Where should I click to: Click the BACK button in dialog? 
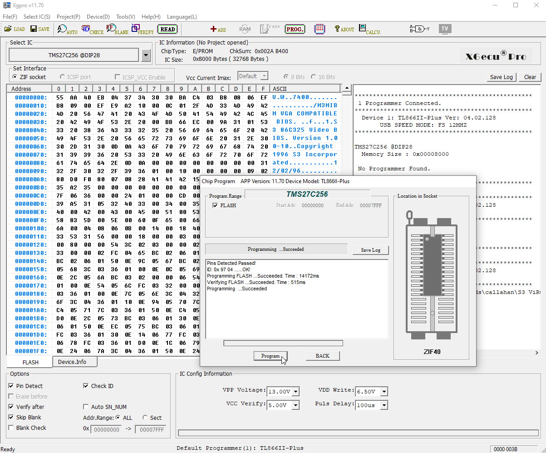coord(323,356)
